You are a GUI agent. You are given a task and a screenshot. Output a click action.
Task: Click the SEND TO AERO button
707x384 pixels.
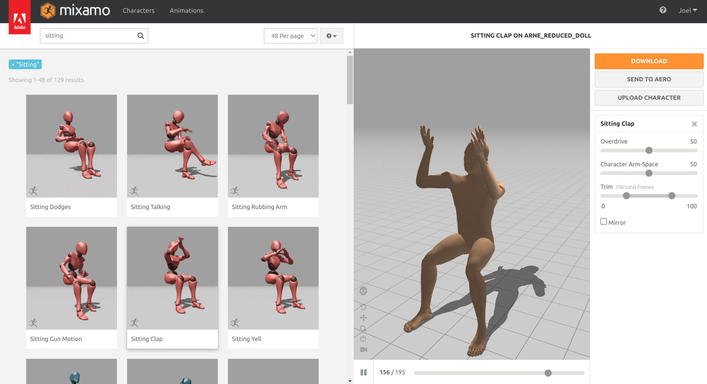click(649, 79)
